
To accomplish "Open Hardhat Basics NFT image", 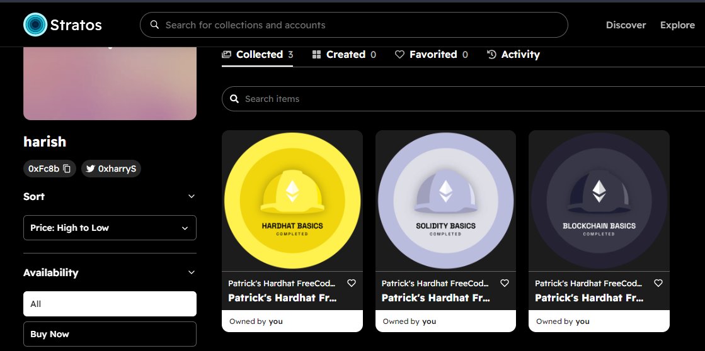I will click(x=292, y=200).
